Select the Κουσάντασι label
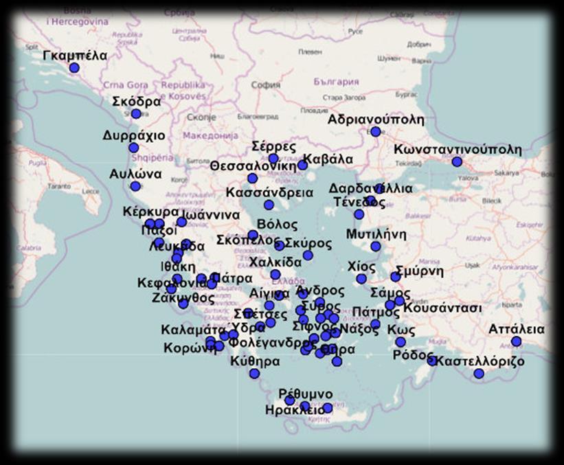Viewport: 564px width, 465px height. (442, 308)
